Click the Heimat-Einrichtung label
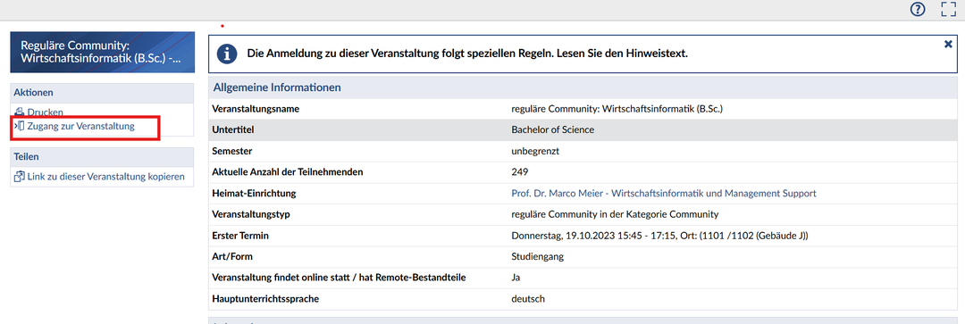The width and height of the screenshot is (965, 324). tap(254, 193)
